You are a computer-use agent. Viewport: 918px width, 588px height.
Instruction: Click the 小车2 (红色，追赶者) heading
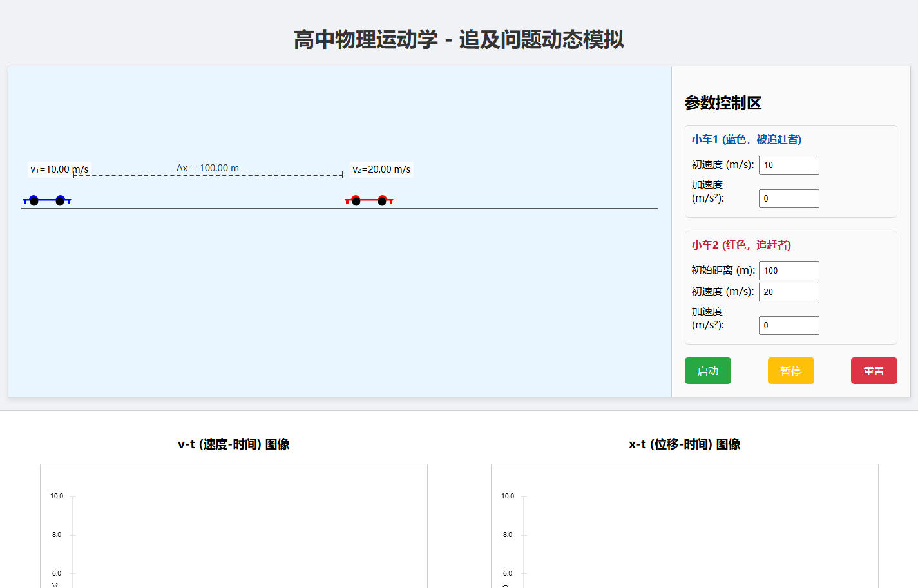[x=741, y=245]
